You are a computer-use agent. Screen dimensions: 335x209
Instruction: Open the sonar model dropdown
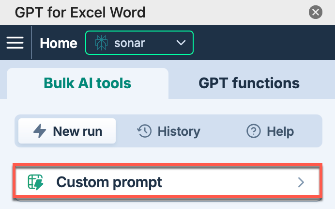(x=139, y=43)
